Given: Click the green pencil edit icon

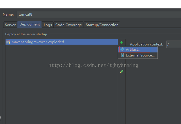Looking at the screenshot, I should [122, 71].
